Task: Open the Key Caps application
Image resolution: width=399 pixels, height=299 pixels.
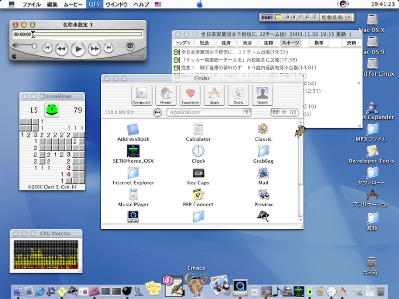Action: click(x=198, y=173)
